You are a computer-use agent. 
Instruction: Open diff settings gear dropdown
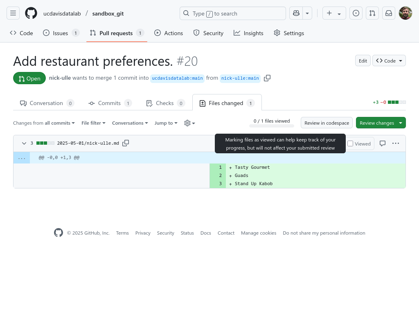189,123
